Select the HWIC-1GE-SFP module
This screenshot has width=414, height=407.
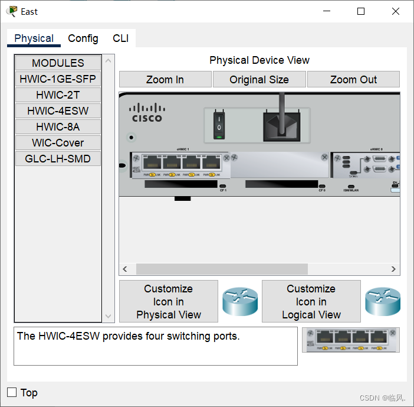click(58, 79)
